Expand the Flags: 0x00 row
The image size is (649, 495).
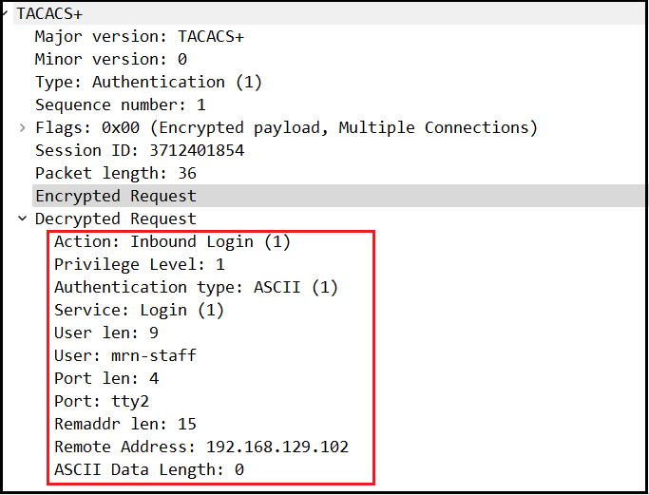tap(23, 127)
